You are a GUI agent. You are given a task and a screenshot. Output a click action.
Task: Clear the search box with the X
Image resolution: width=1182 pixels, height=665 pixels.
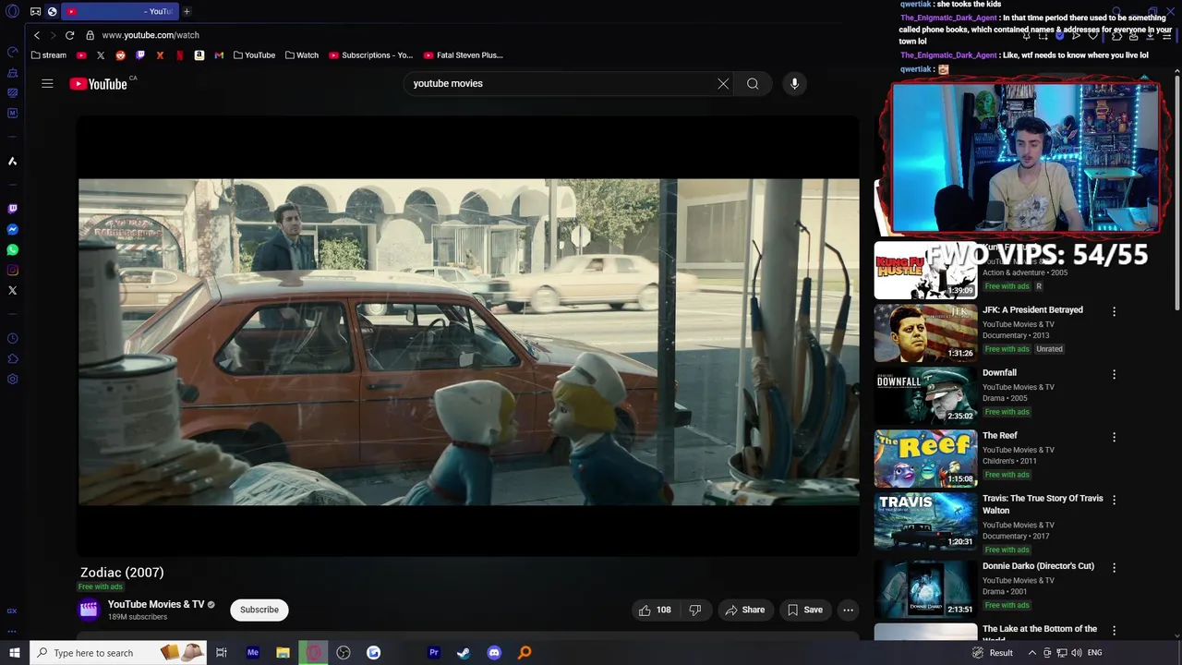coord(723,83)
